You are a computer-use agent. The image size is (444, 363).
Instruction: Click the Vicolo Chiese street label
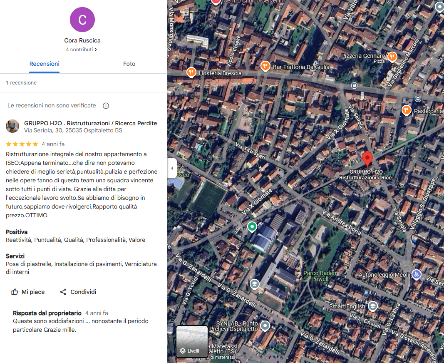point(233,51)
